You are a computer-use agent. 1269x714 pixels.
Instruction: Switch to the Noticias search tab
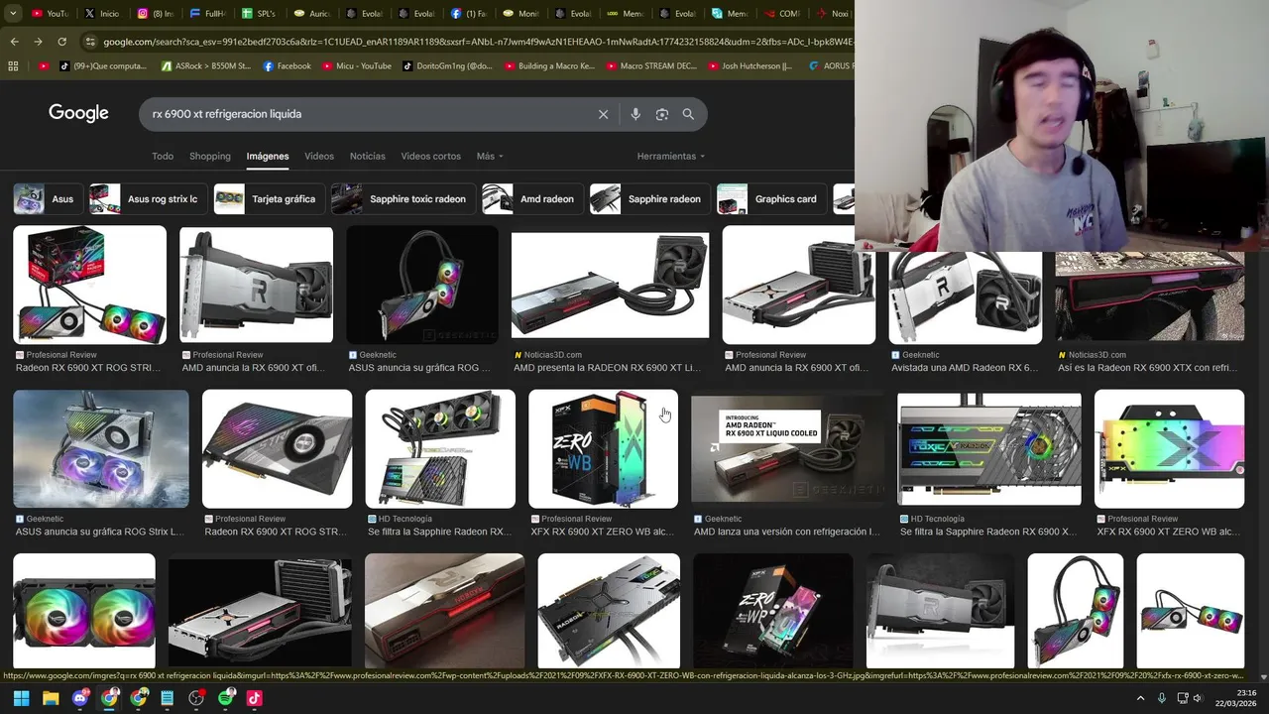368,156
